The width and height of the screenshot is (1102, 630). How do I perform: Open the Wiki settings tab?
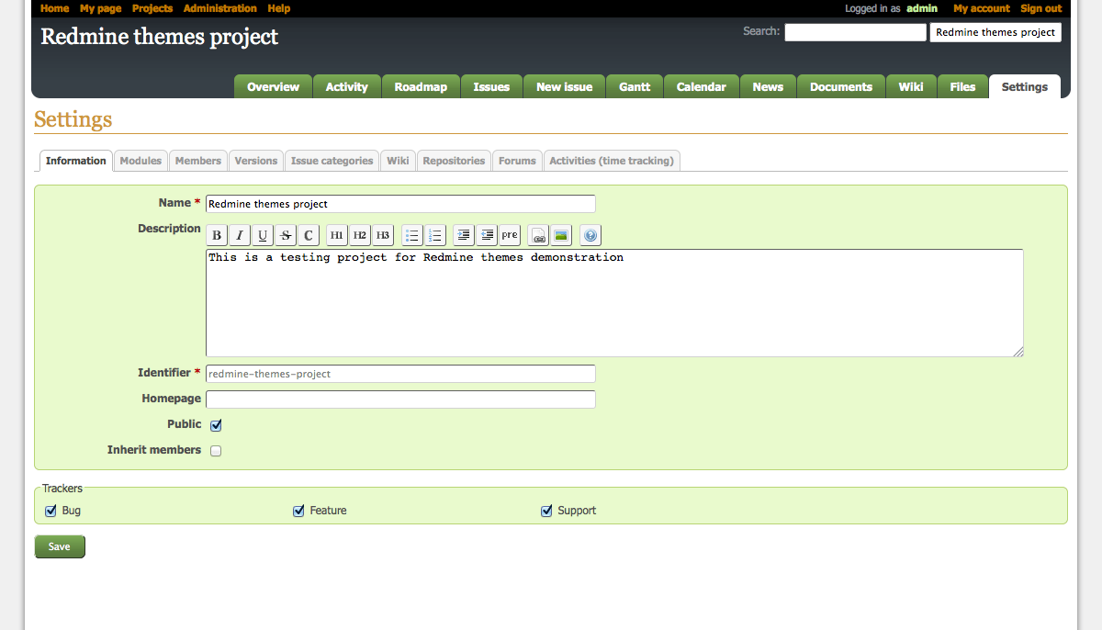click(398, 161)
